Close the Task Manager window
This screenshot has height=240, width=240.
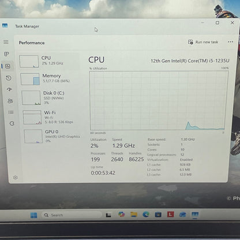click(x=232, y=22)
